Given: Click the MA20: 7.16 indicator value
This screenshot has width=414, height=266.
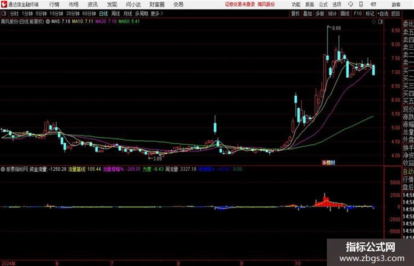Looking at the screenshot, I should pyautogui.click(x=106, y=21).
